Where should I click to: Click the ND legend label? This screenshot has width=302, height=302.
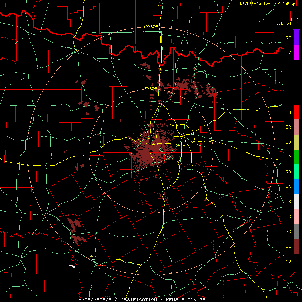(x=288, y=261)
